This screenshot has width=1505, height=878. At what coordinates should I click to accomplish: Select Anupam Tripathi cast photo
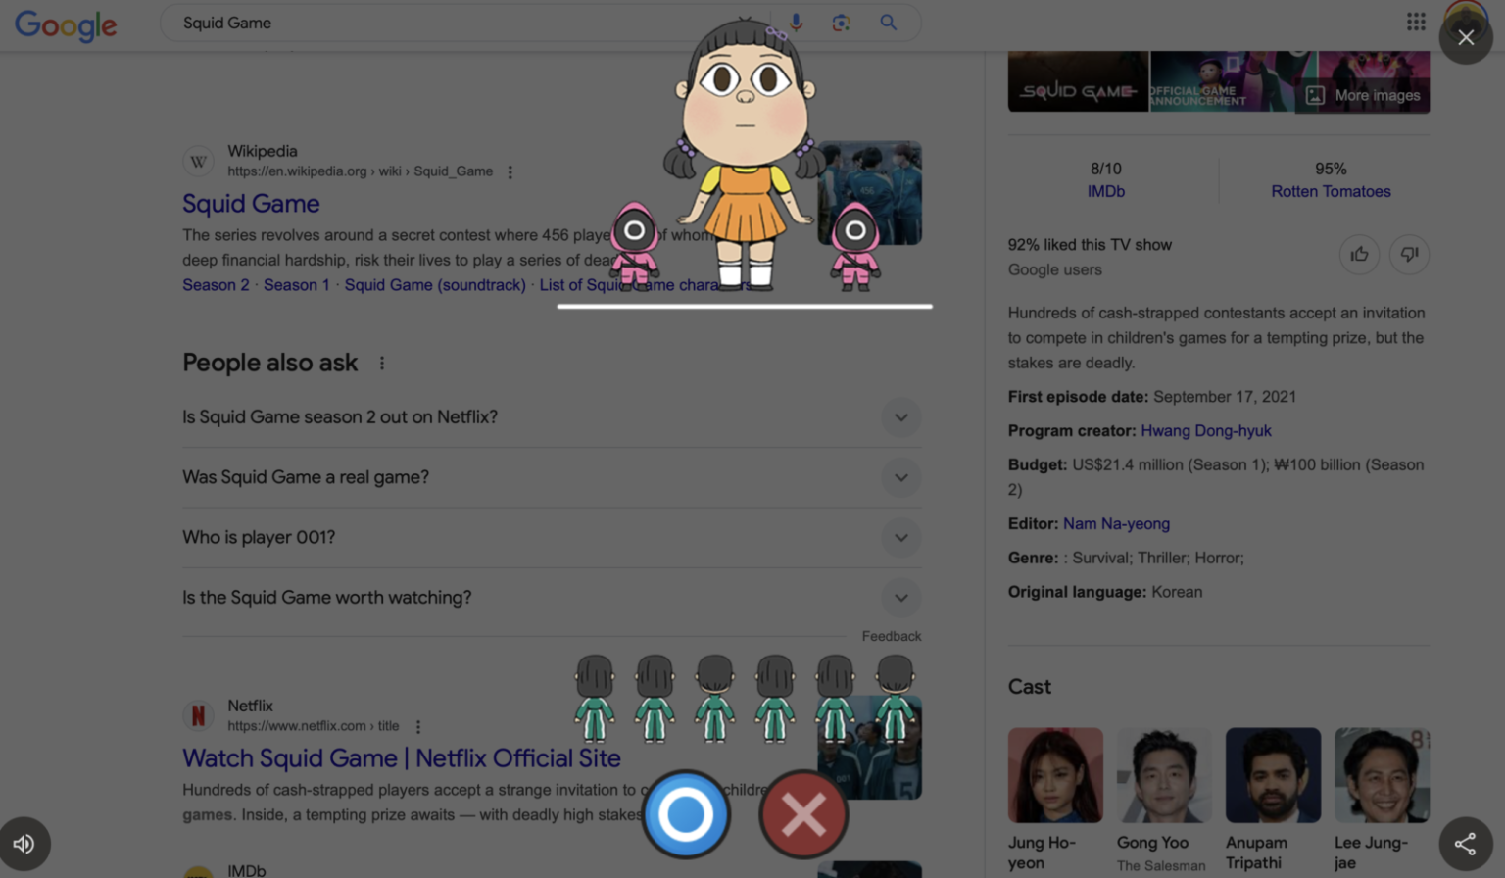click(1273, 775)
